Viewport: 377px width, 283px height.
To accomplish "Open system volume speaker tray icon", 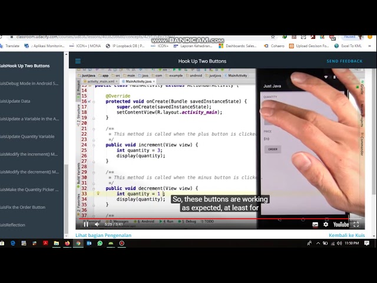I will (x=339, y=243).
